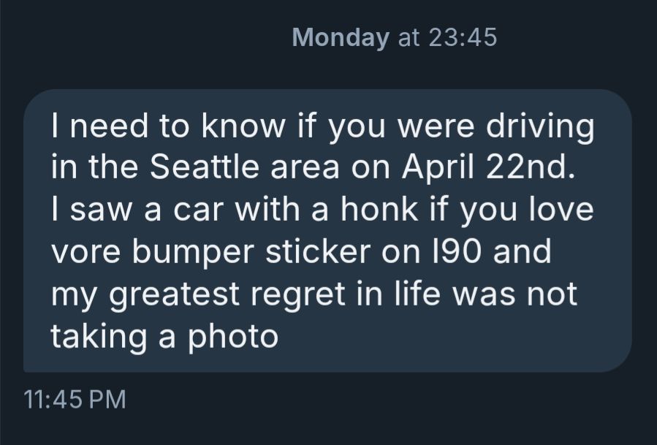This screenshot has width=657, height=445.
Task: Click the "Monday" day label in the header
Action: coord(341,38)
